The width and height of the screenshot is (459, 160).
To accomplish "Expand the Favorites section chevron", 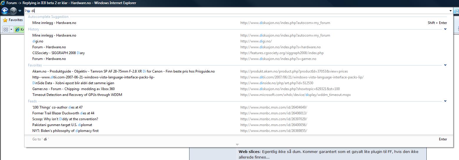I will (445, 65).
